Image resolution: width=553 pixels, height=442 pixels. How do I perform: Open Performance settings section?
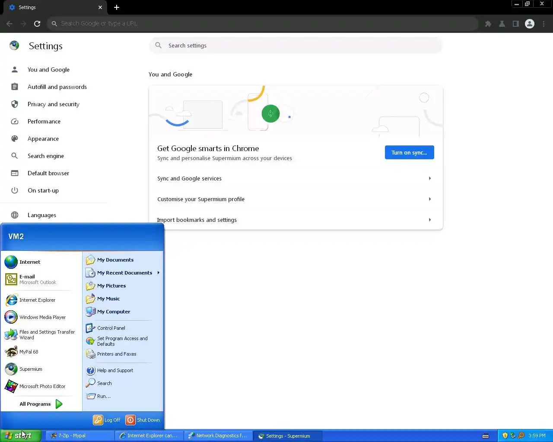tap(44, 121)
